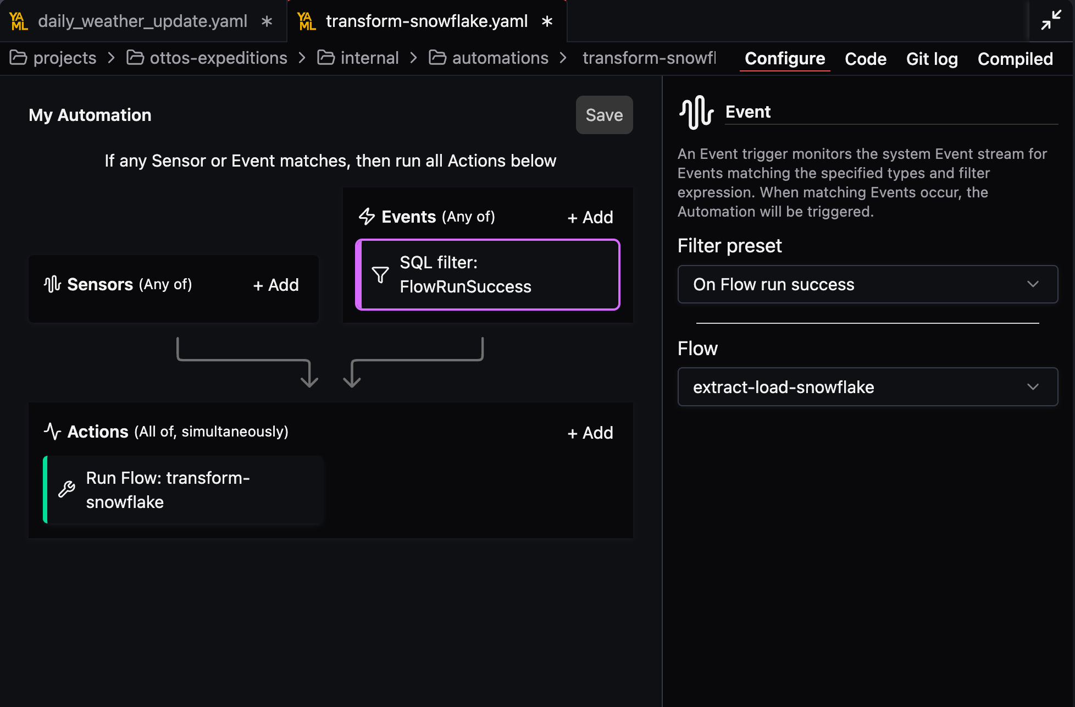Click the collapse editor arrows icon
1075x707 pixels.
(x=1051, y=20)
